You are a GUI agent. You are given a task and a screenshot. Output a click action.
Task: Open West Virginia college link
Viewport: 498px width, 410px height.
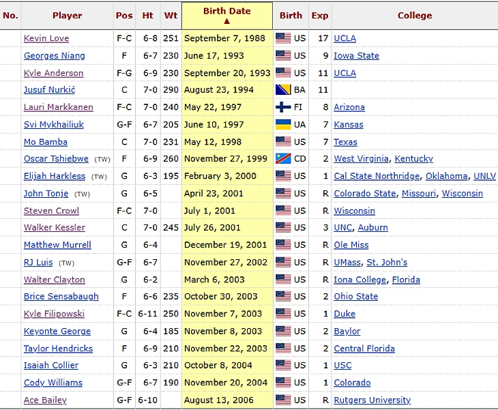coord(361,159)
